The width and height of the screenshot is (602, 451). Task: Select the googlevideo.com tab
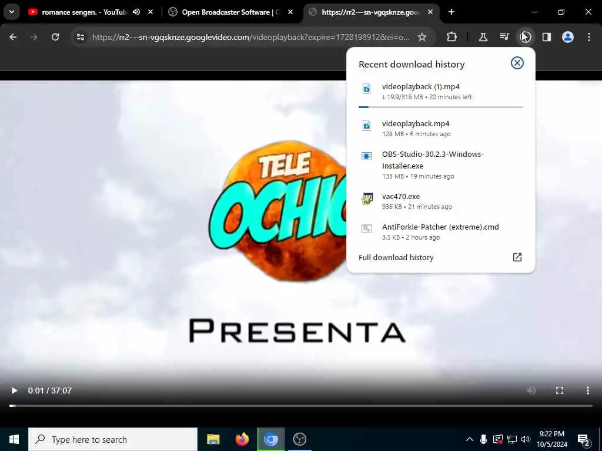[370, 12]
